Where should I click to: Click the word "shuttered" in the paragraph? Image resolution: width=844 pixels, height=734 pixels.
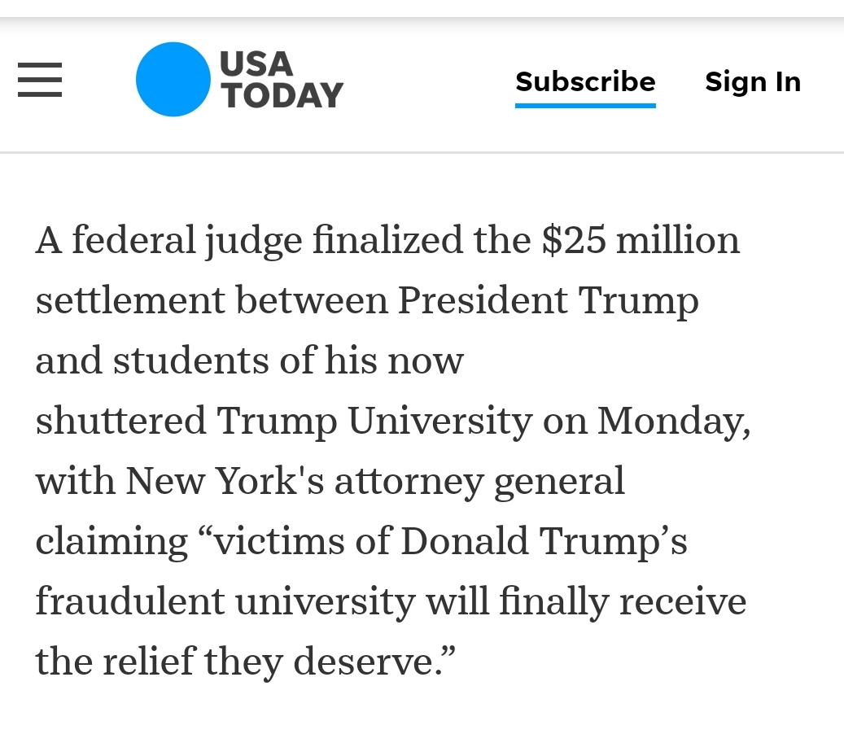(x=120, y=421)
